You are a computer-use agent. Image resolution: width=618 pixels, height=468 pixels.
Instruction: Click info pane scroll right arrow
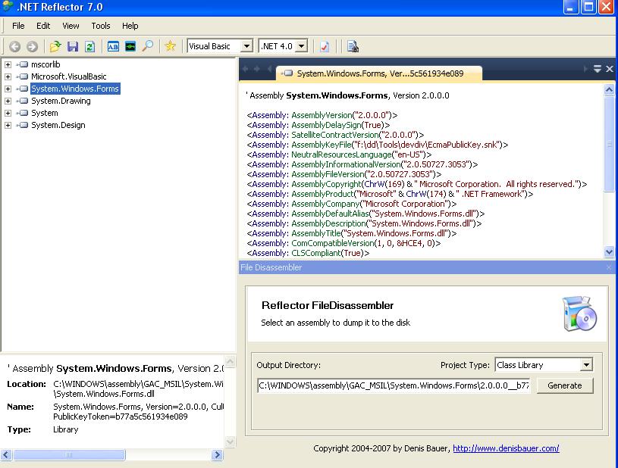(x=217, y=454)
